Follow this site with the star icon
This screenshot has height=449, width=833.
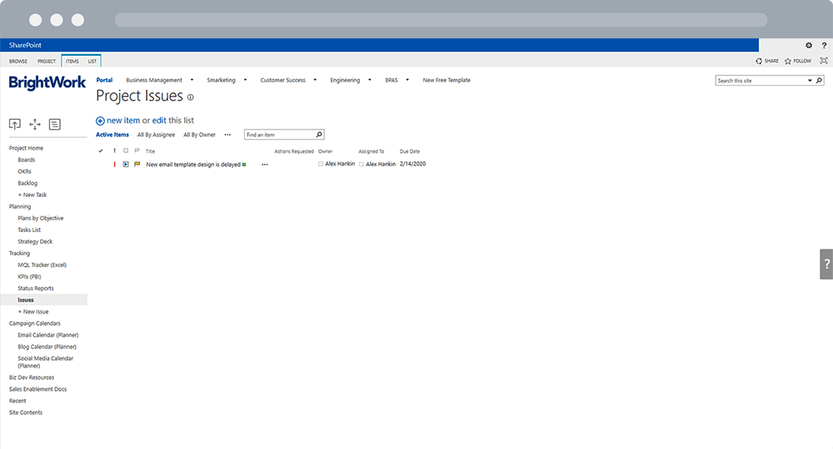pyautogui.click(x=788, y=61)
